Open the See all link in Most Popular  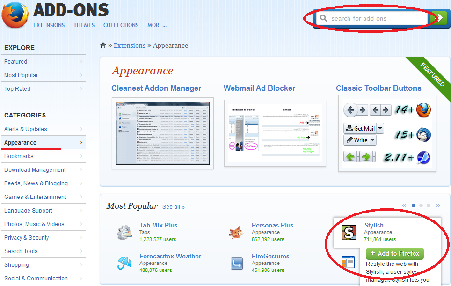tap(173, 206)
